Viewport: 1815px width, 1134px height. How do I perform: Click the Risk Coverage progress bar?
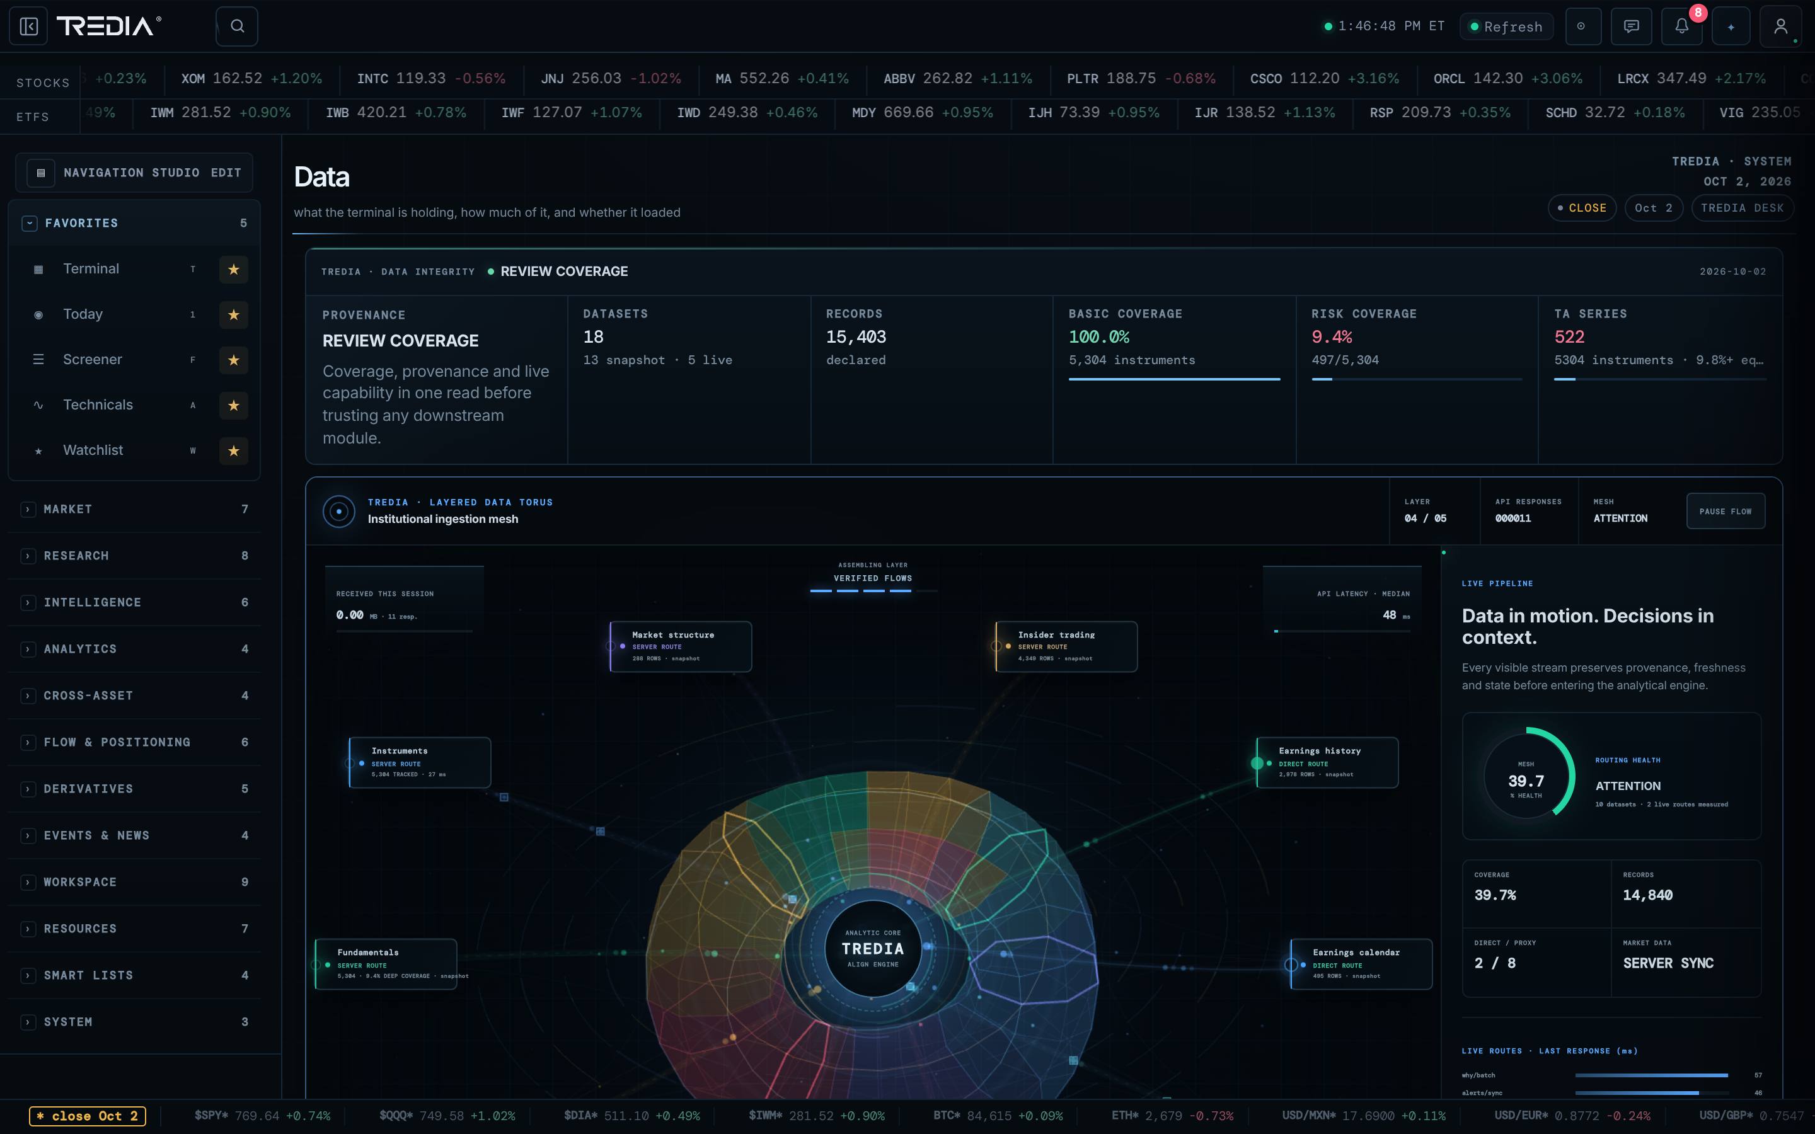(x=1417, y=379)
